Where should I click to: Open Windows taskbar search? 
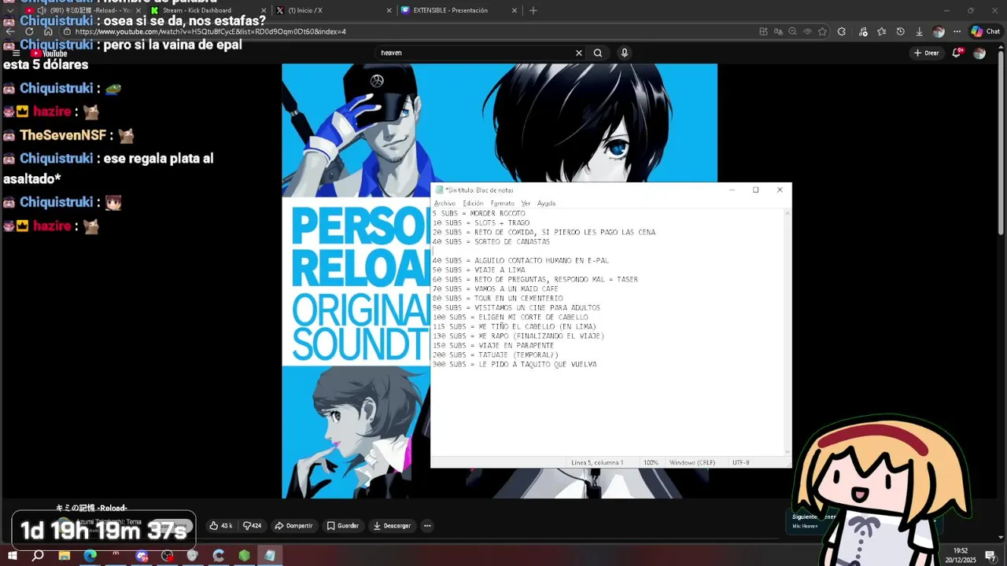[38, 555]
